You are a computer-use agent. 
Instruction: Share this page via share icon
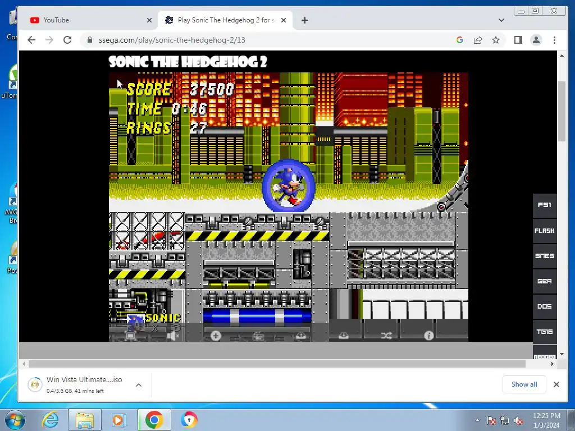(x=478, y=40)
